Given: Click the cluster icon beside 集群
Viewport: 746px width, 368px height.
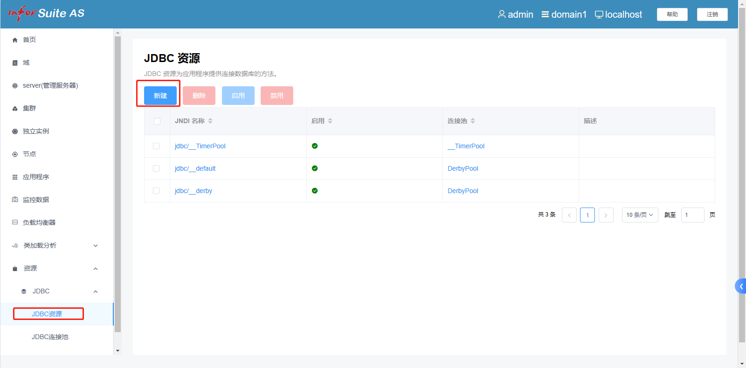Looking at the screenshot, I should [15, 109].
